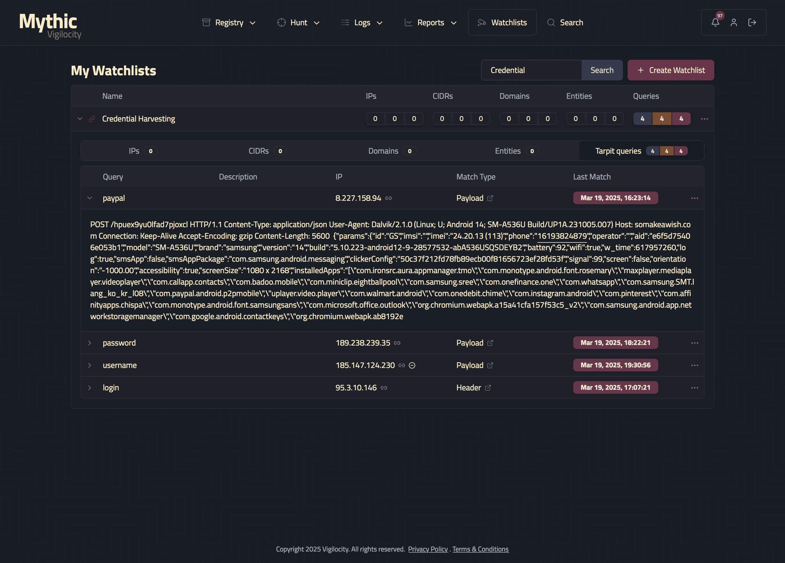Open external link icon beside Header match type
Viewport: 785px width, 563px height.
488,388
